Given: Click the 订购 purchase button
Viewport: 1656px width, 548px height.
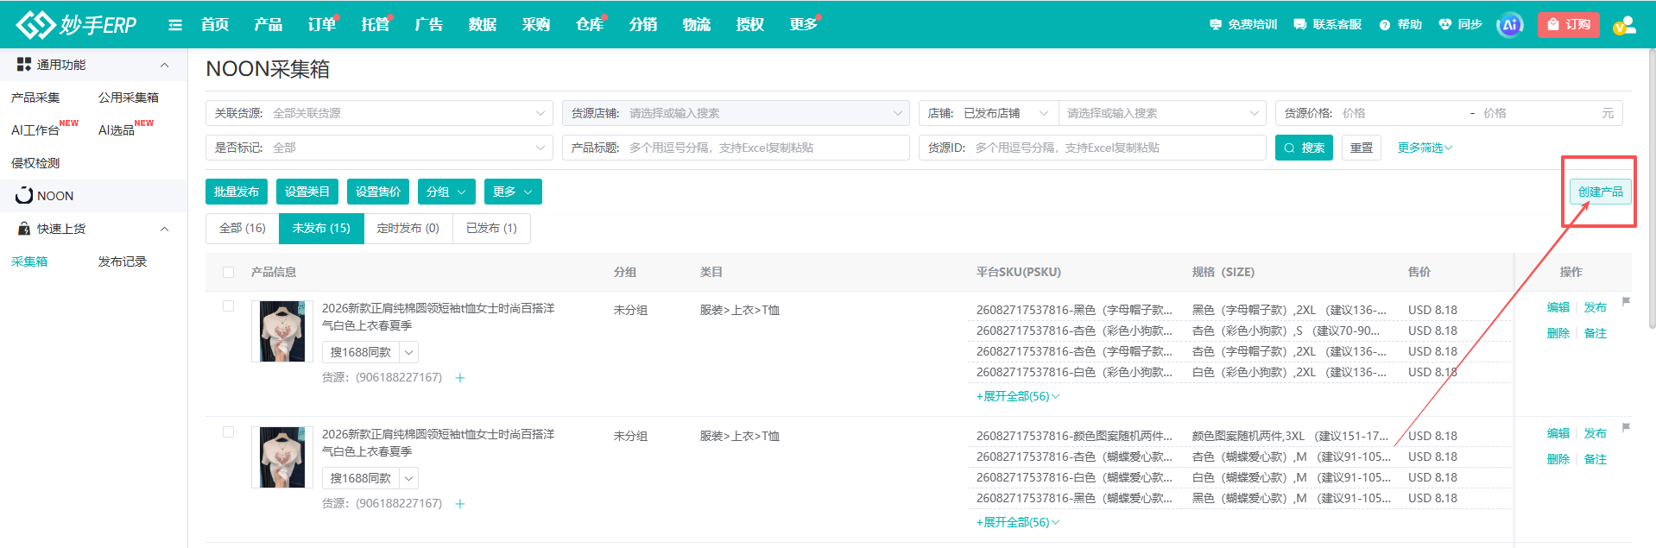Looking at the screenshot, I should (1569, 25).
